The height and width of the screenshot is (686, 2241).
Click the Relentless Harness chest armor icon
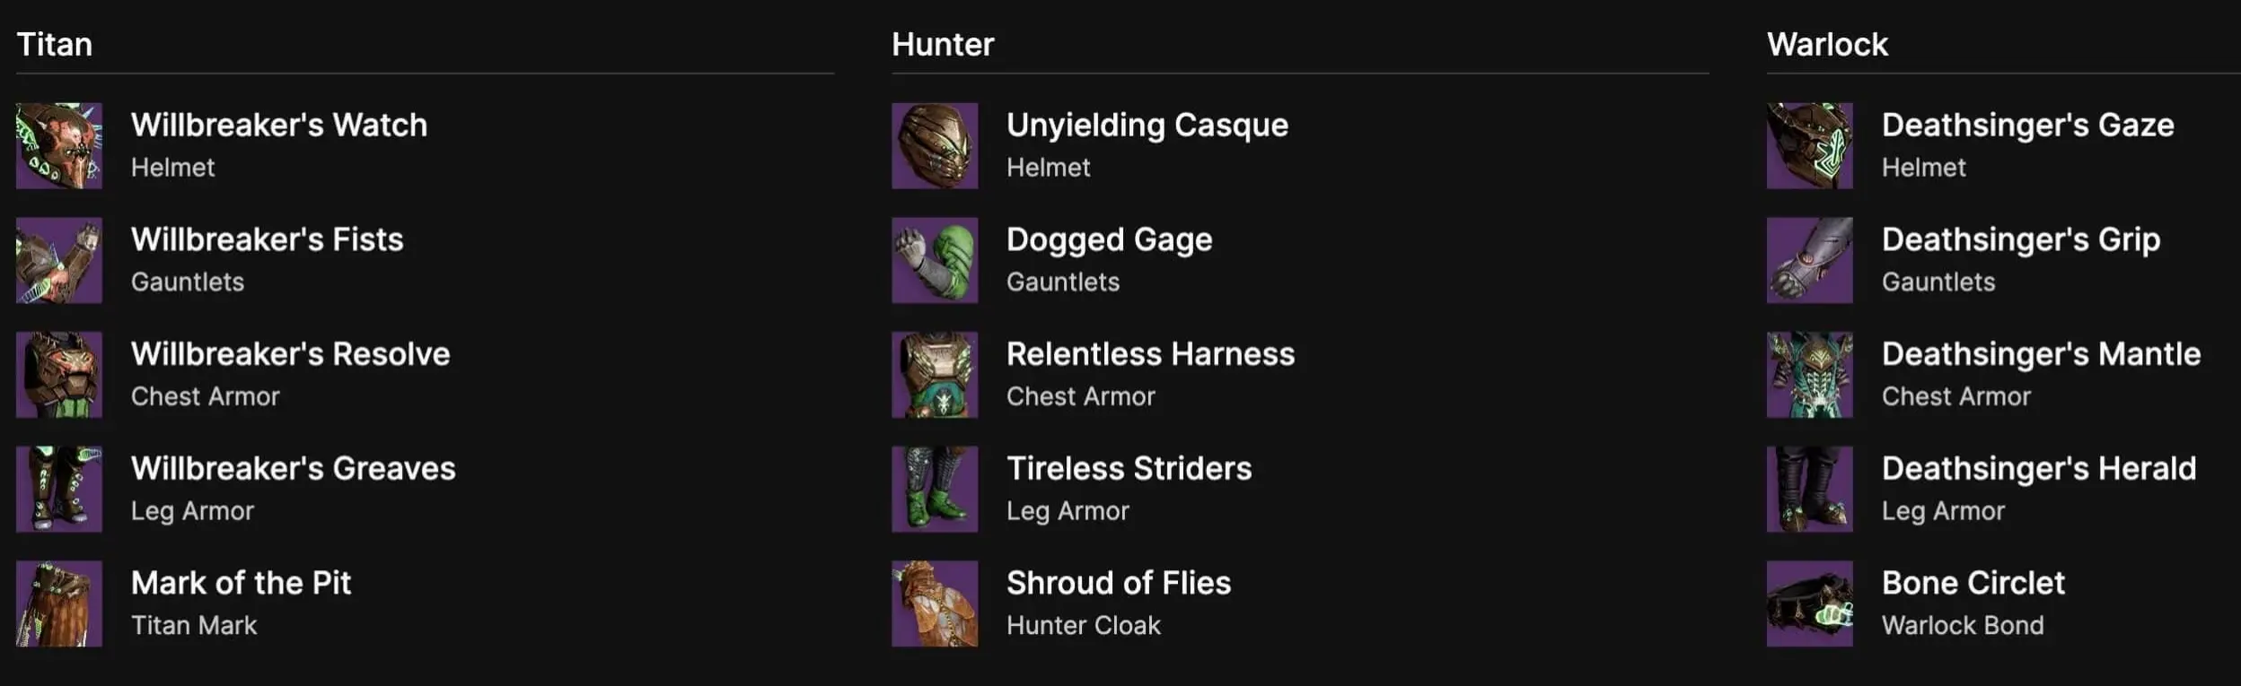[x=934, y=375]
